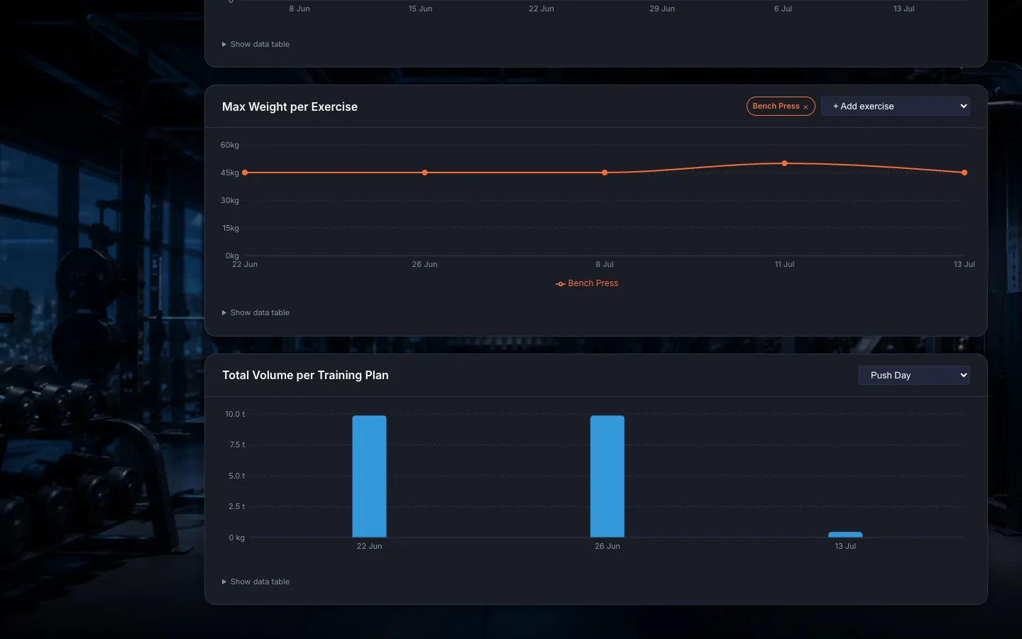
Task: Expand 'Show data table' in the top chart card
Action: 255,44
